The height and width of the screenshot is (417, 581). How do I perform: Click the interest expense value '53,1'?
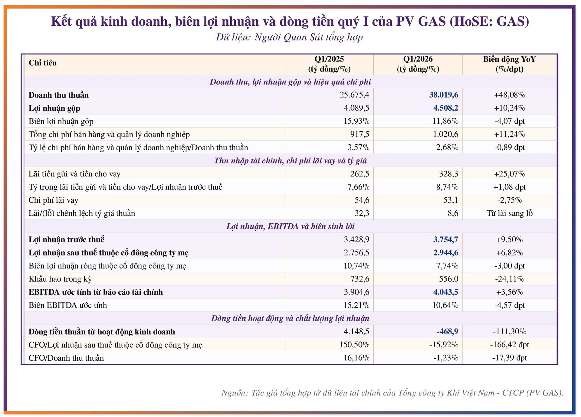click(x=451, y=200)
